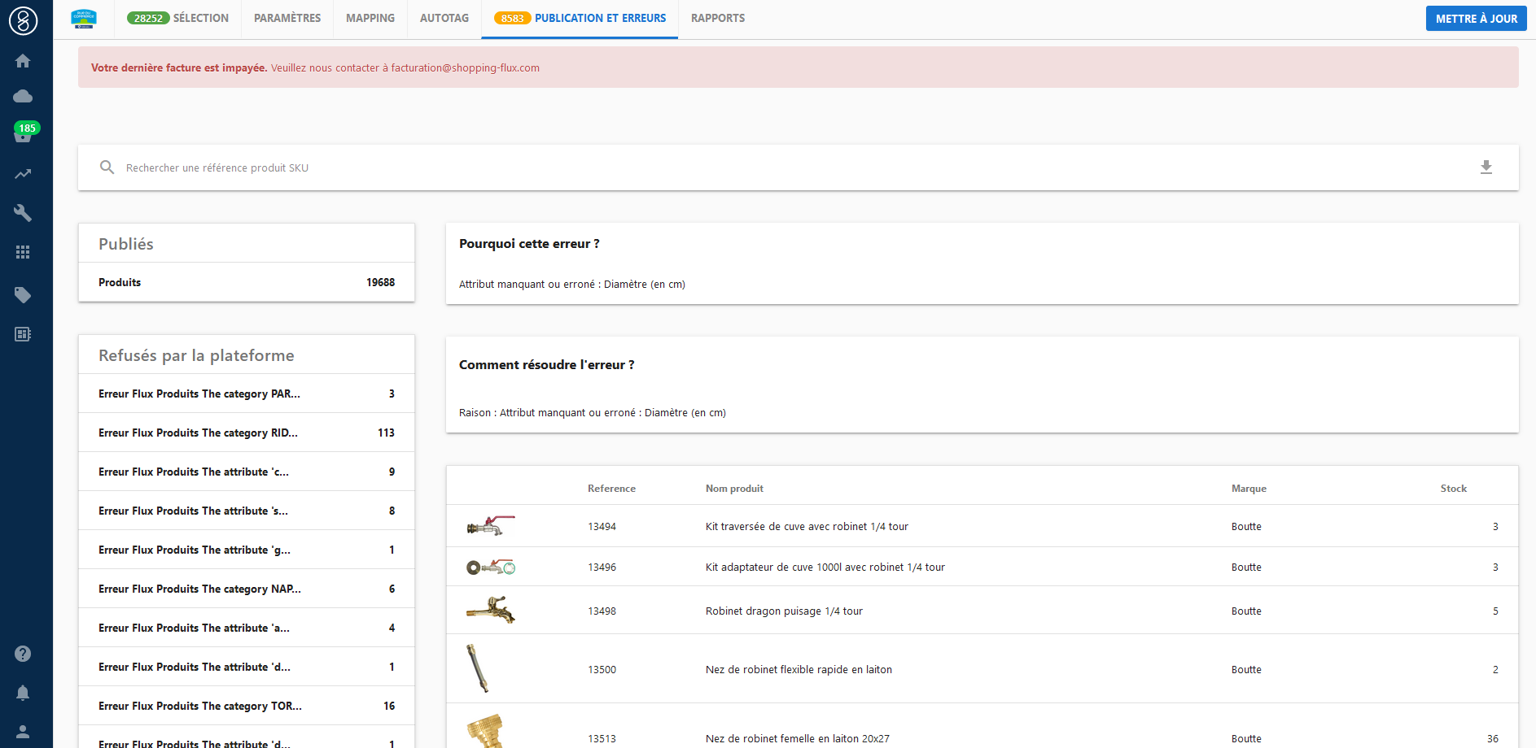Select error row 'The category NAP...'
The width and height of the screenshot is (1536, 748).
247,589
